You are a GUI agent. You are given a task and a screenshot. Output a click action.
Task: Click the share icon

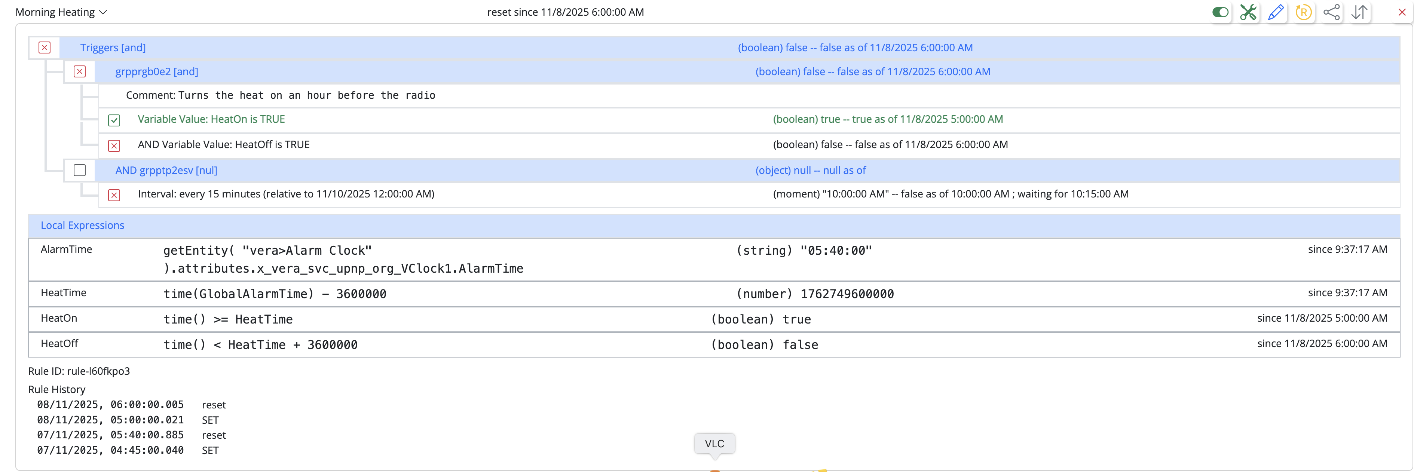pyautogui.click(x=1331, y=12)
